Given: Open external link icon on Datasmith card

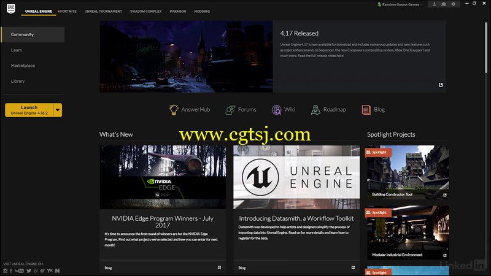Looking at the screenshot, I should point(353,267).
